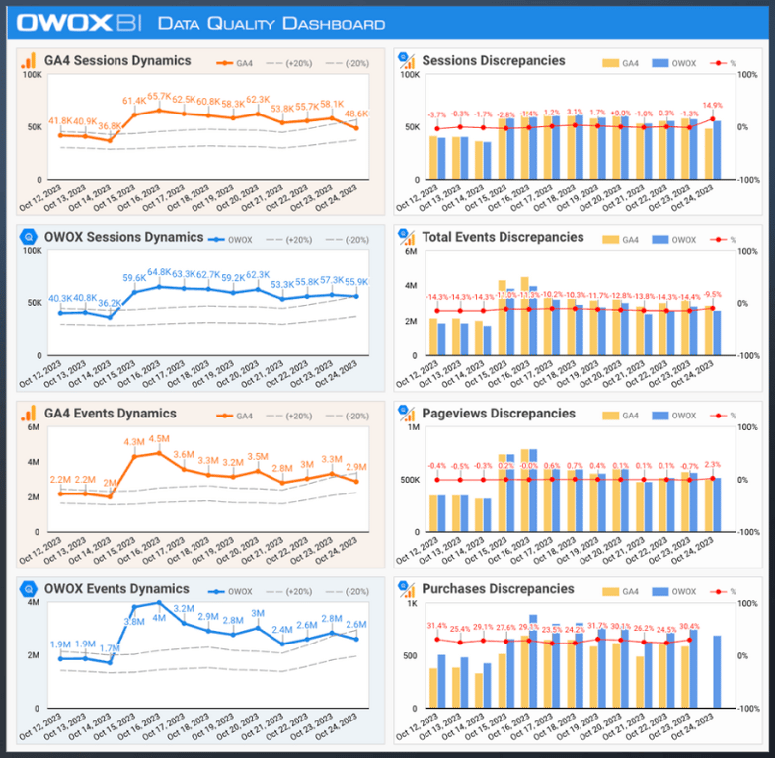
Task: Click the Sessions Discrepancies chart icon
Action: [x=407, y=61]
